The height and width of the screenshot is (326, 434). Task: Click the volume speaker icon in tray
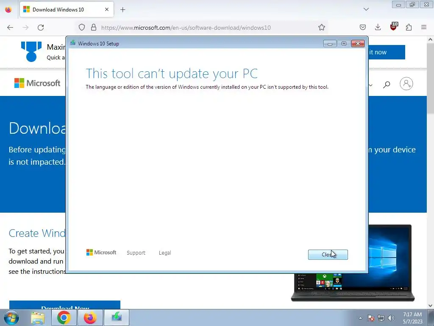click(x=391, y=318)
